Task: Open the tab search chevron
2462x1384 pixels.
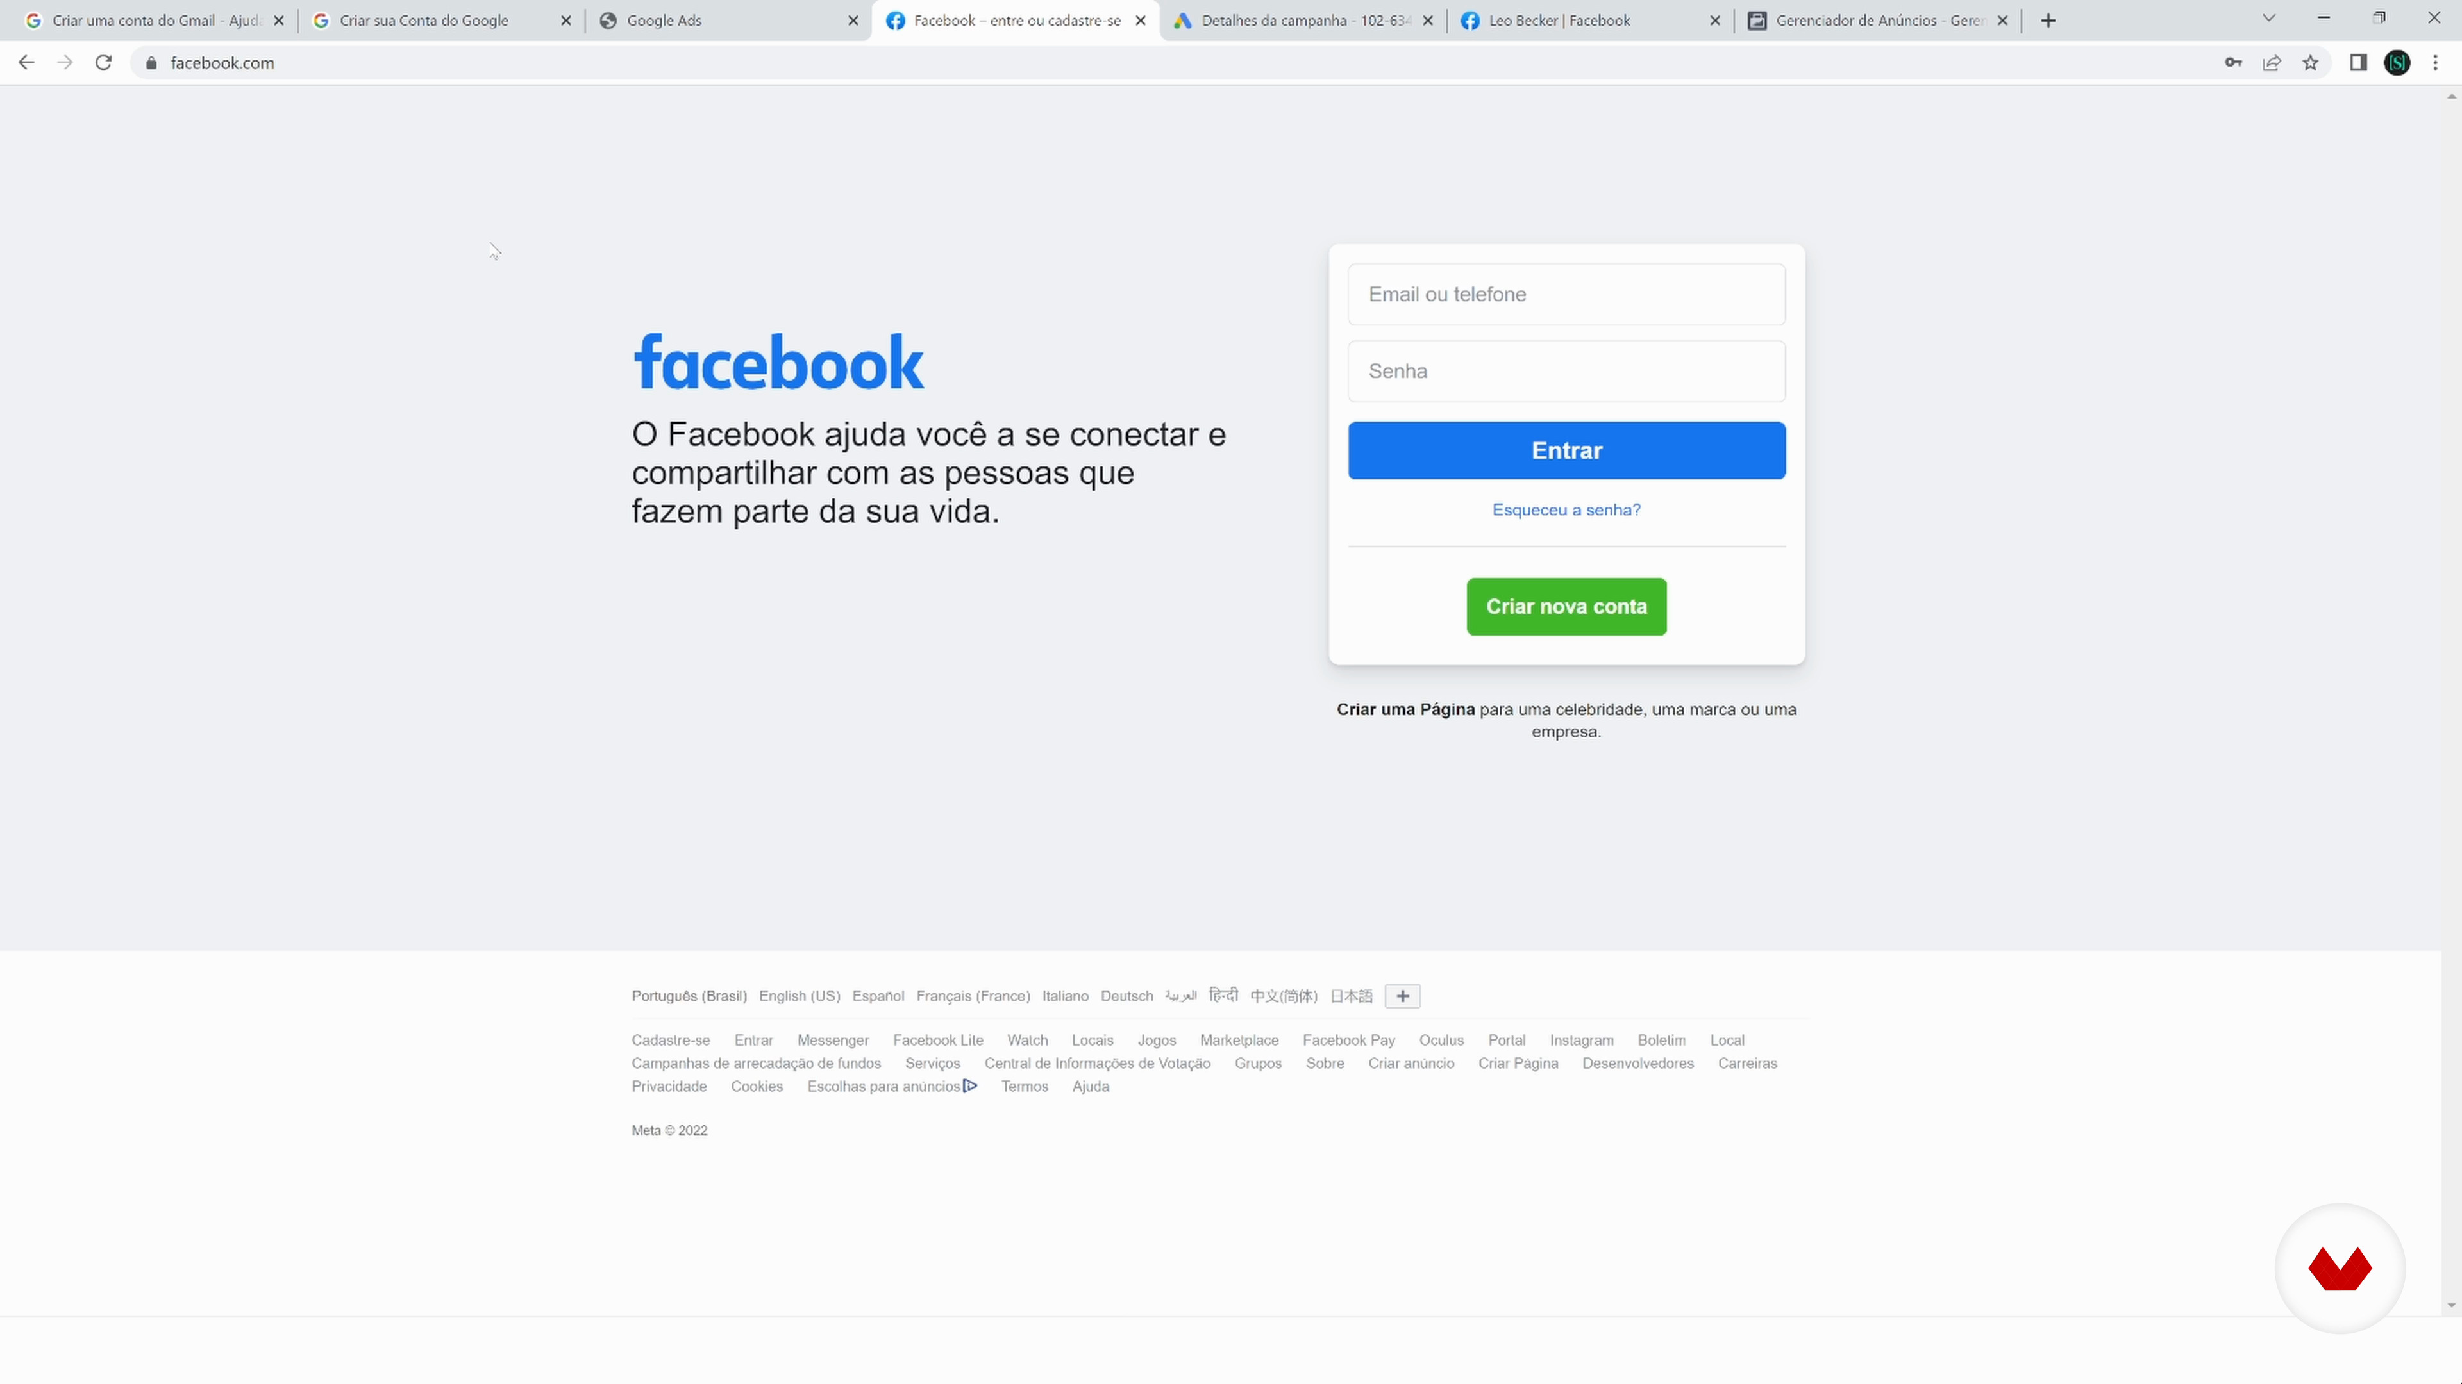Action: pyautogui.click(x=2269, y=19)
